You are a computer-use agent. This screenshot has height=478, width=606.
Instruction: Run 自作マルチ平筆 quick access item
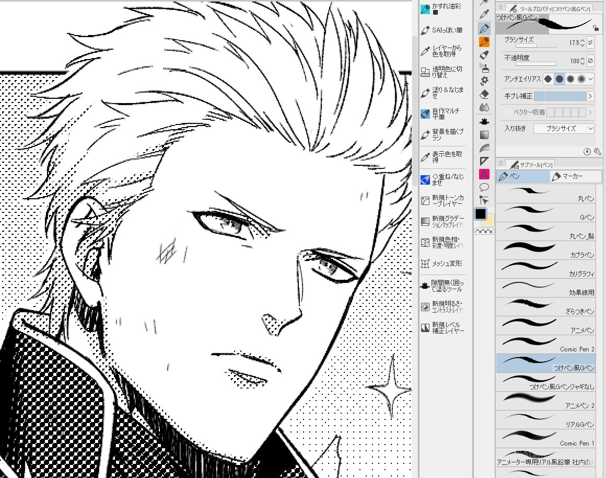coord(442,113)
